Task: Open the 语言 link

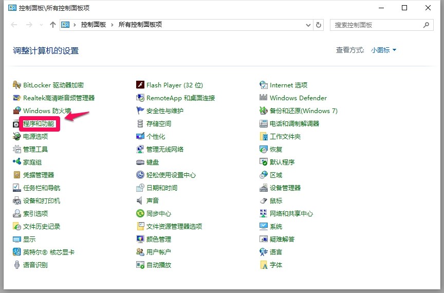Action: pos(276,252)
